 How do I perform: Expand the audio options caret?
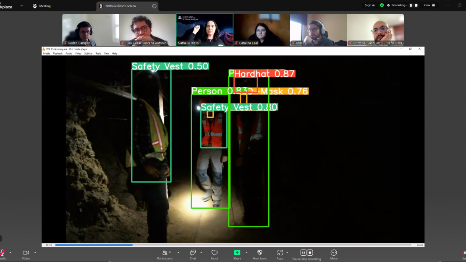[10, 253]
